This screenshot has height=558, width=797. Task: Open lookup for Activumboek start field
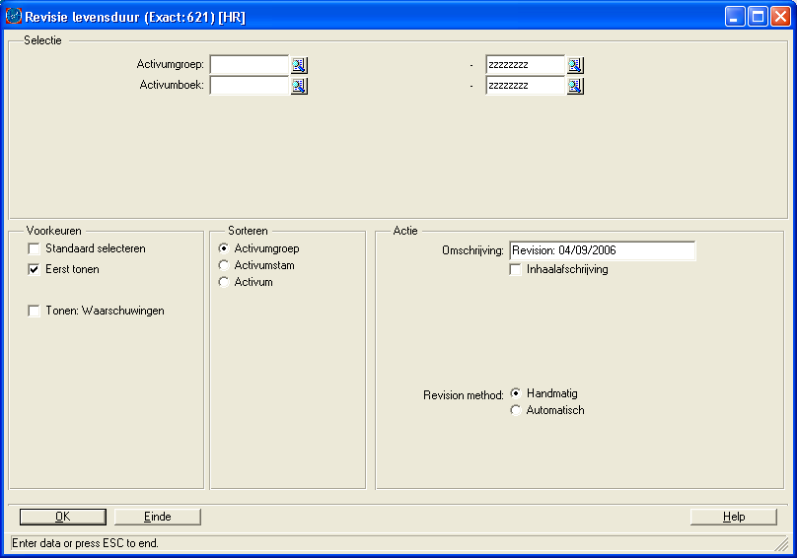(299, 86)
